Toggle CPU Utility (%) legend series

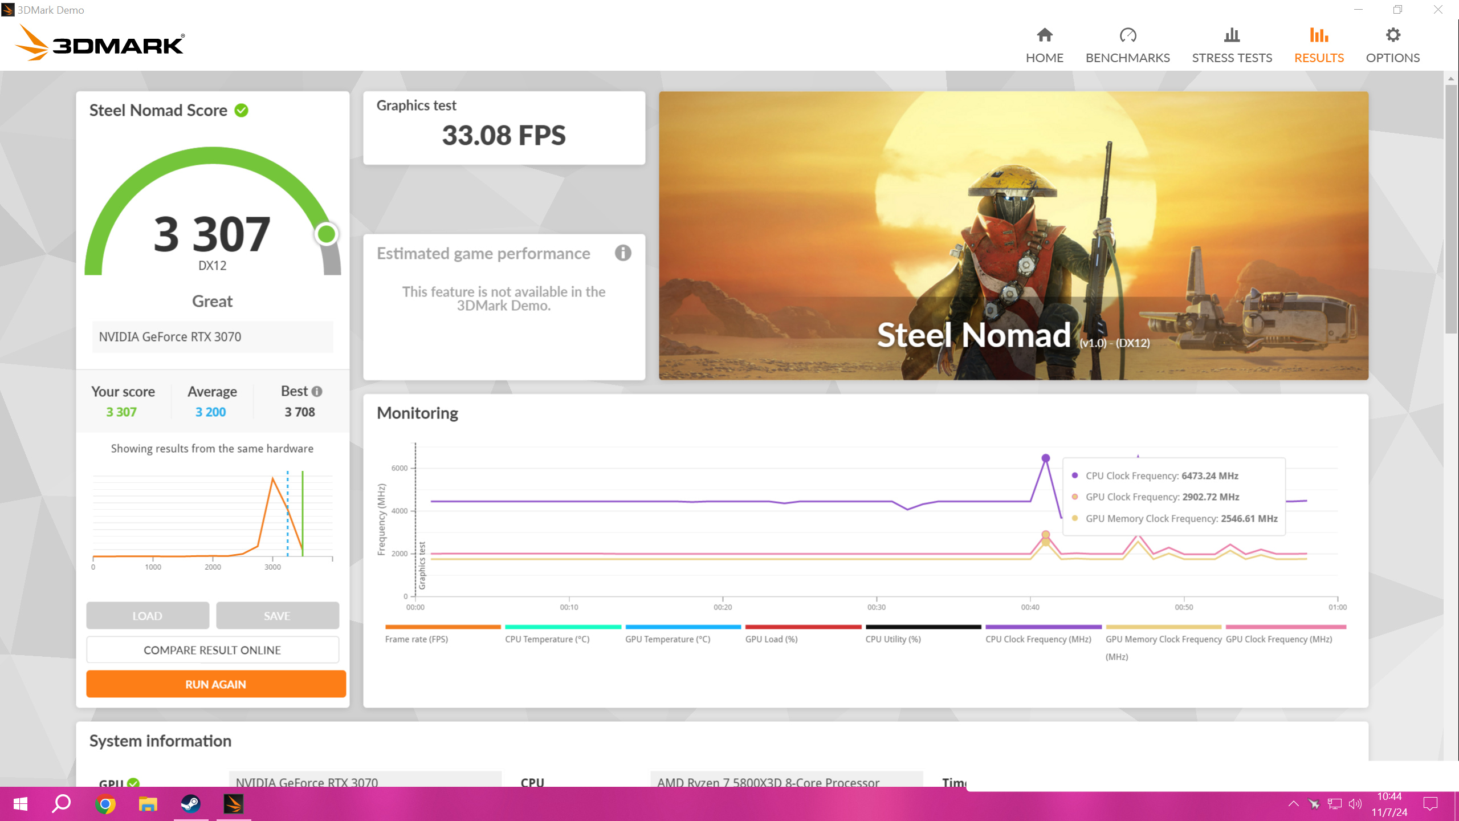923,634
